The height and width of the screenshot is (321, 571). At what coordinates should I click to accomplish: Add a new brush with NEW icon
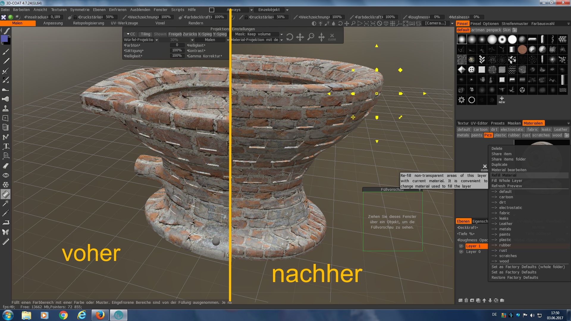(502, 100)
